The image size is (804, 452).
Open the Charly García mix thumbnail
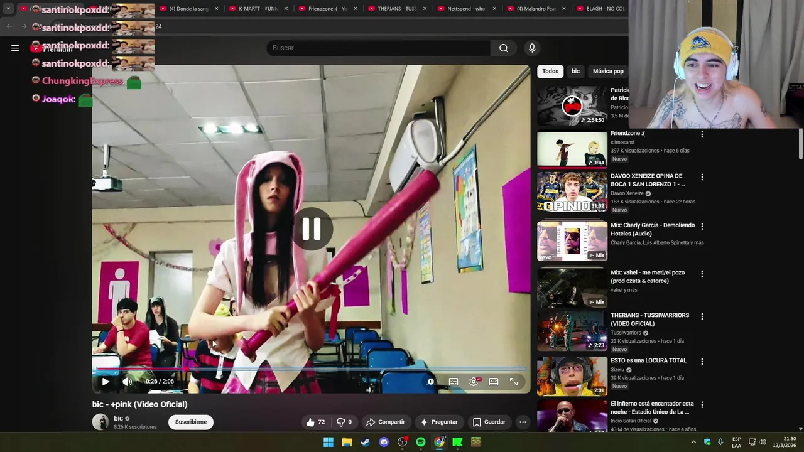[x=572, y=240]
